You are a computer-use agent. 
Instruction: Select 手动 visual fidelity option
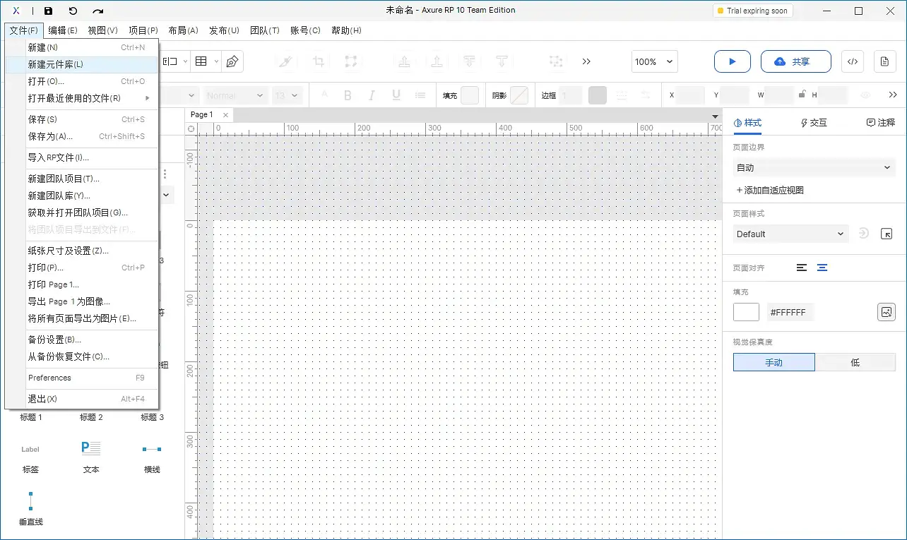[774, 361]
